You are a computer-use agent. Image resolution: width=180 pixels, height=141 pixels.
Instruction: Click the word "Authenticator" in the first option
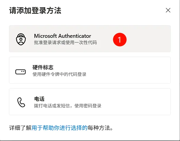coord(74,36)
